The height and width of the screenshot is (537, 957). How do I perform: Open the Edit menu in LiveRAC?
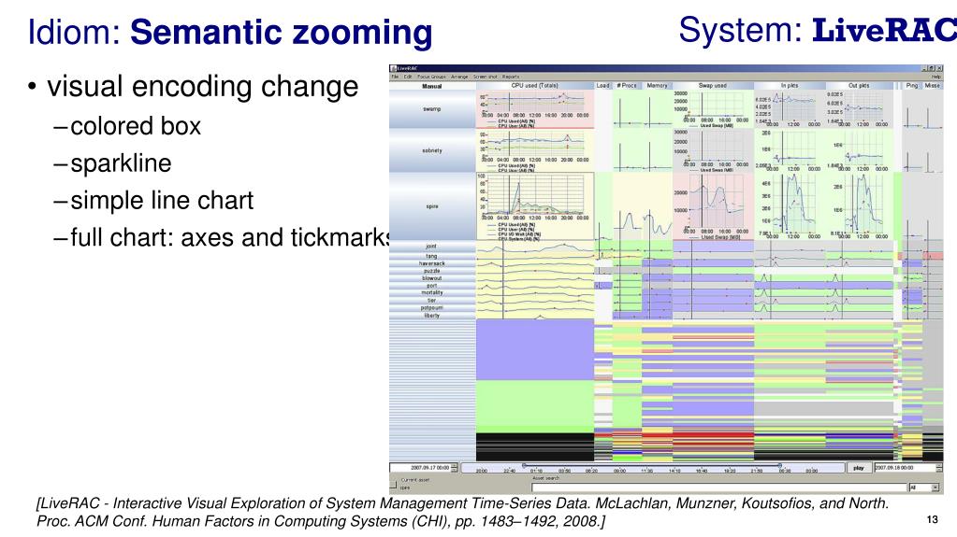(407, 77)
